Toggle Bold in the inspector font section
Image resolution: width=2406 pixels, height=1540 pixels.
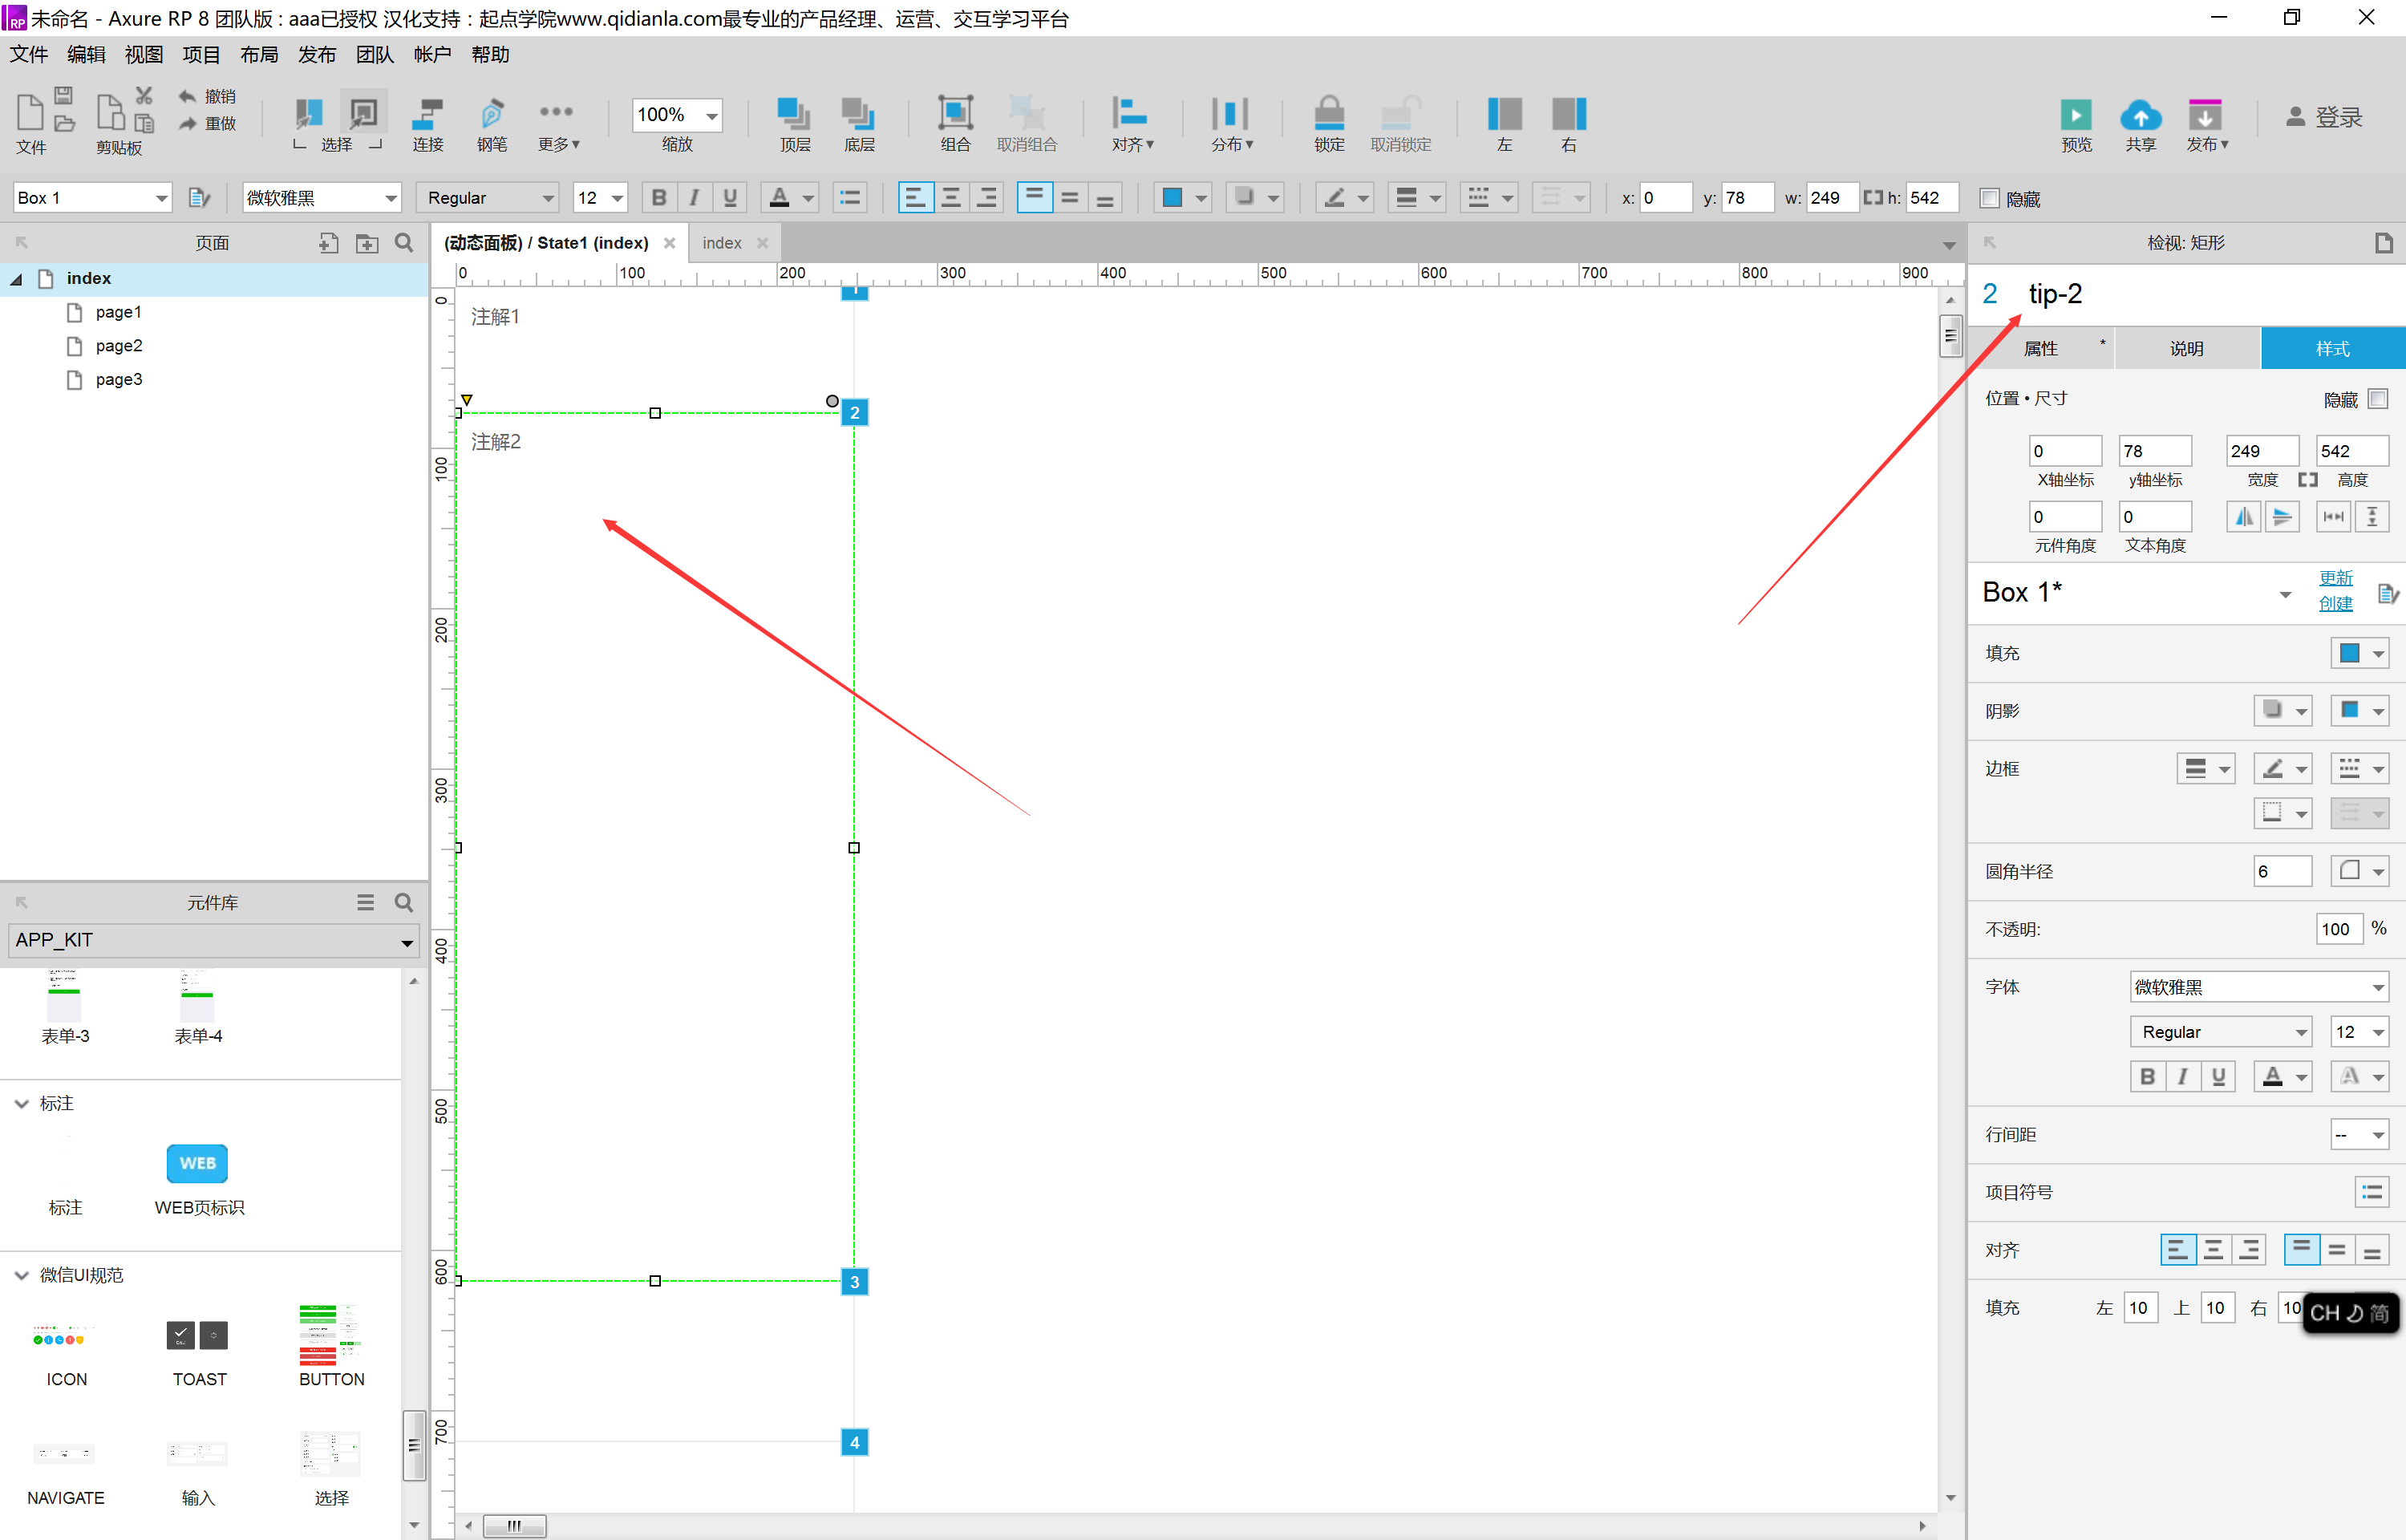click(2146, 1076)
